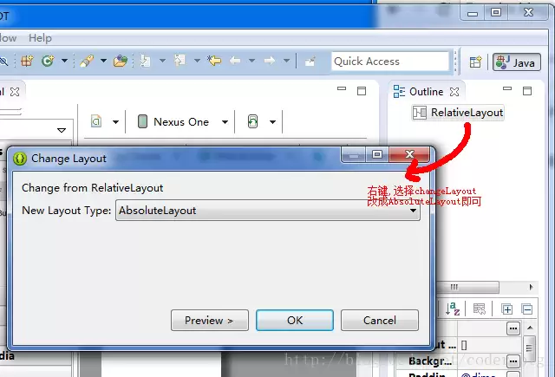Screen dimensions: 555x377
Task: Open the New Layout Type combo box
Action: (268, 211)
